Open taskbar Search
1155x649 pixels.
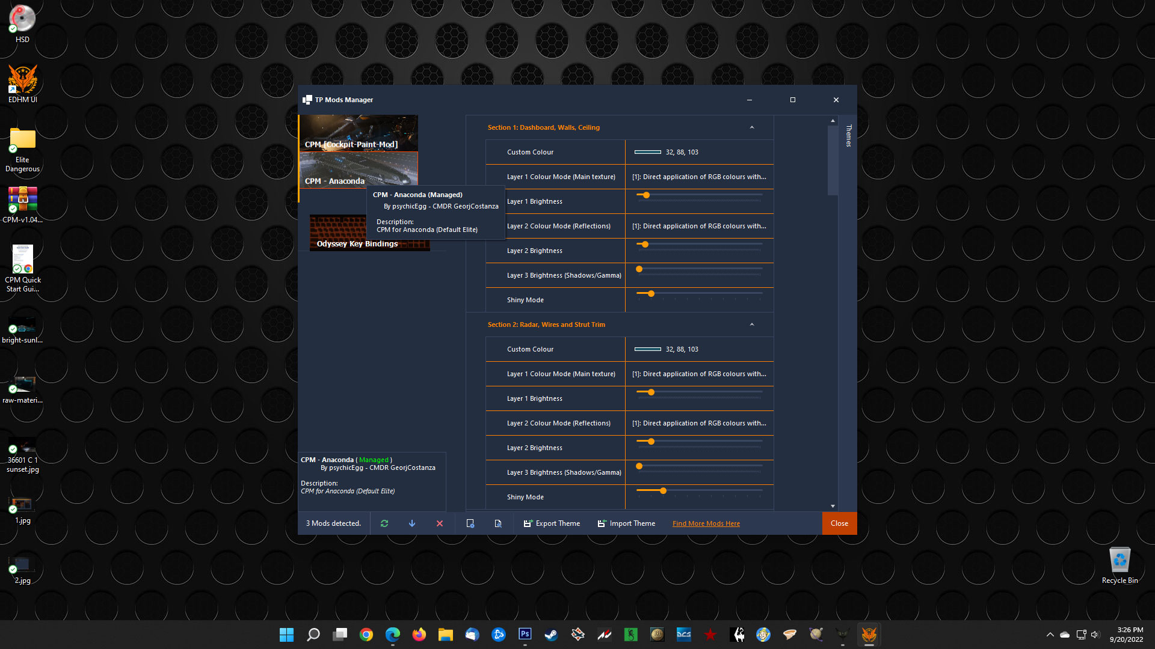pos(313,635)
